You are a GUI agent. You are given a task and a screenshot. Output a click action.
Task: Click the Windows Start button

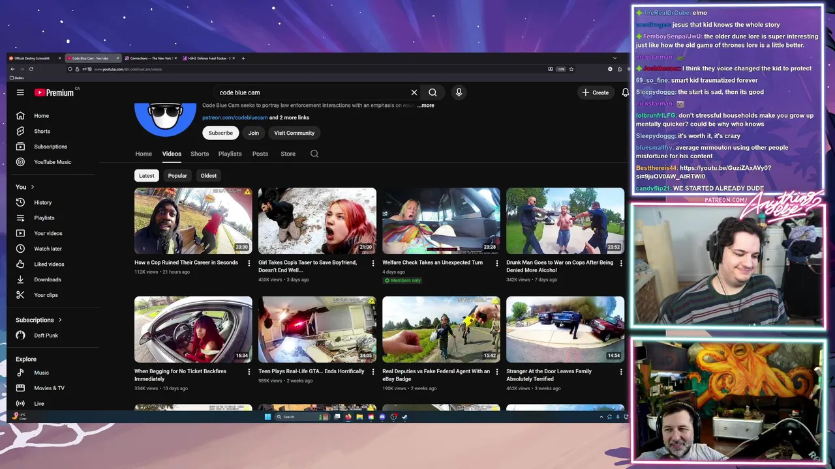click(267, 417)
